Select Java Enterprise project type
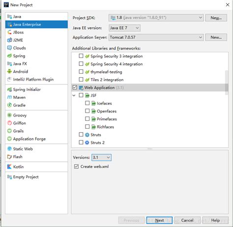Viewport: 233px width, 227px height. 36,25
